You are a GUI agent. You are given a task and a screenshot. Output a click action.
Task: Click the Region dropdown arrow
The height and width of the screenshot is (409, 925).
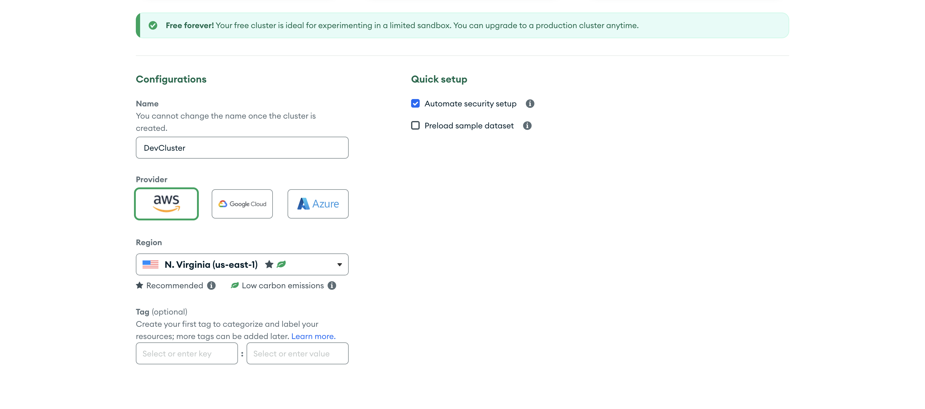(x=339, y=264)
